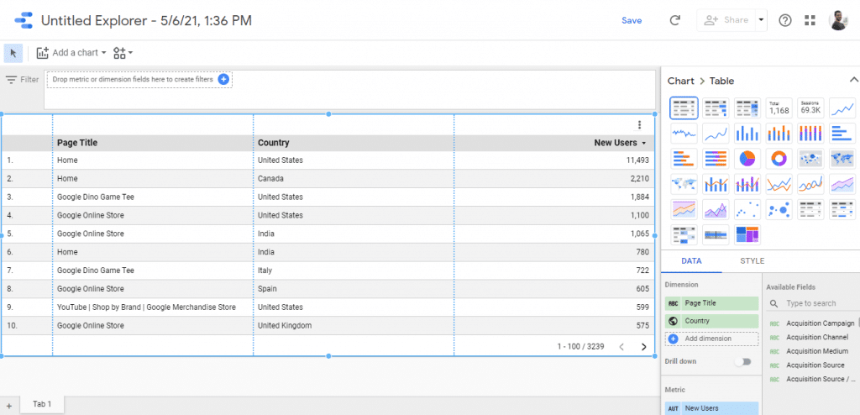Refresh the data with the reload icon
860x415 pixels.
(675, 20)
